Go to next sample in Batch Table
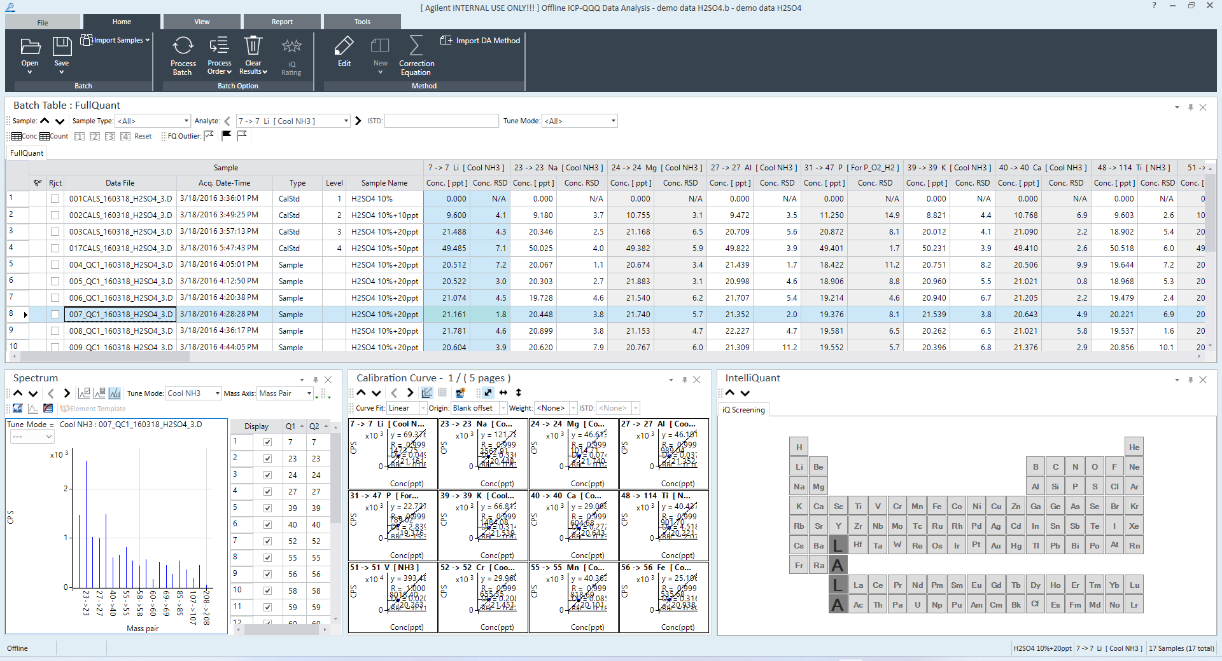 pos(60,121)
